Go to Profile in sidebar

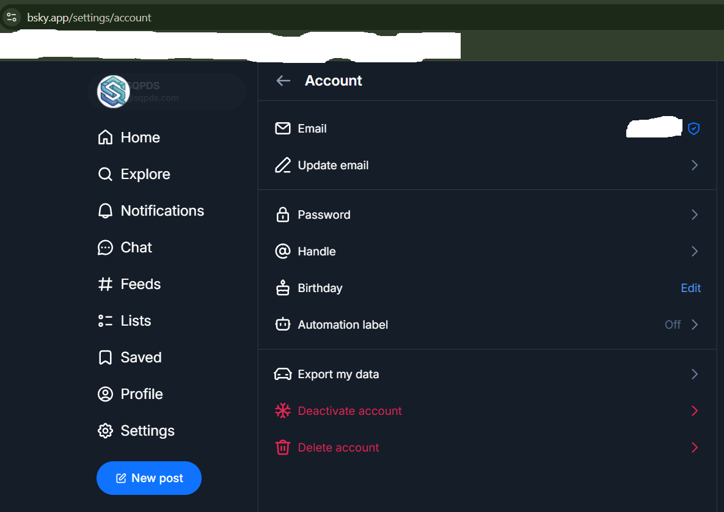click(x=130, y=394)
